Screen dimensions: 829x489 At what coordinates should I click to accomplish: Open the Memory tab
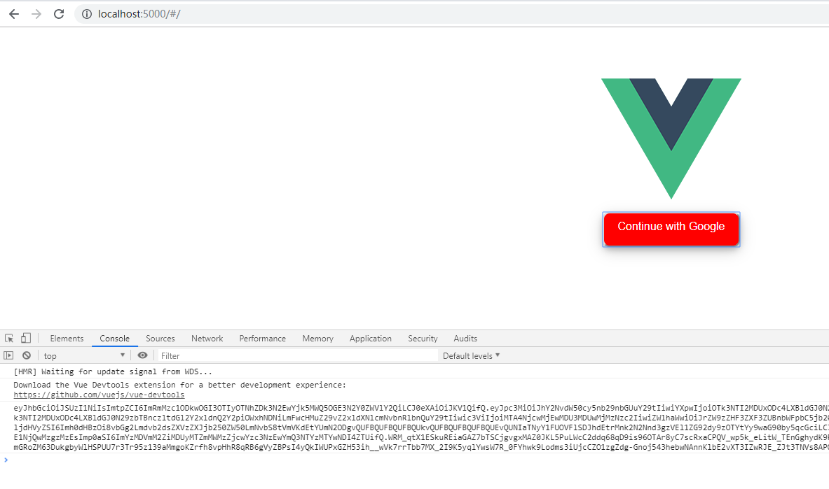pos(317,339)
